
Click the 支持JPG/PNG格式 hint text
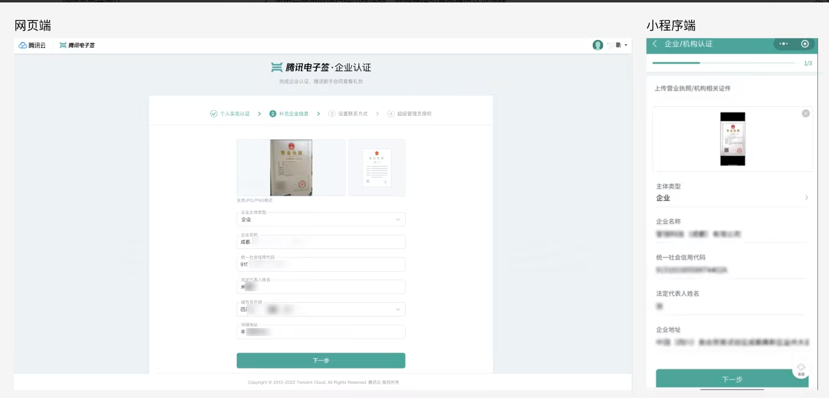coord(255,201)
